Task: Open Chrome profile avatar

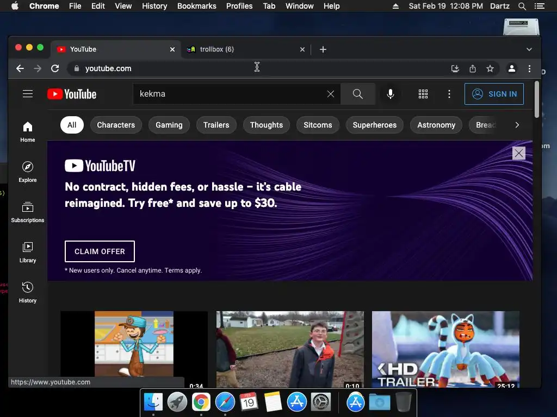Action: point(511,68)
